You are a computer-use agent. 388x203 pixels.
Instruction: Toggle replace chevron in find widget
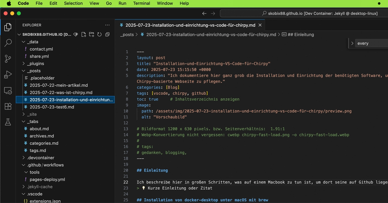coord(352,43)
